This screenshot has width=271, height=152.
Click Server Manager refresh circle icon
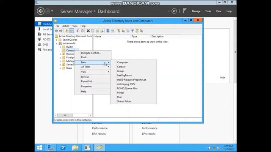click(x=174, y=11)
